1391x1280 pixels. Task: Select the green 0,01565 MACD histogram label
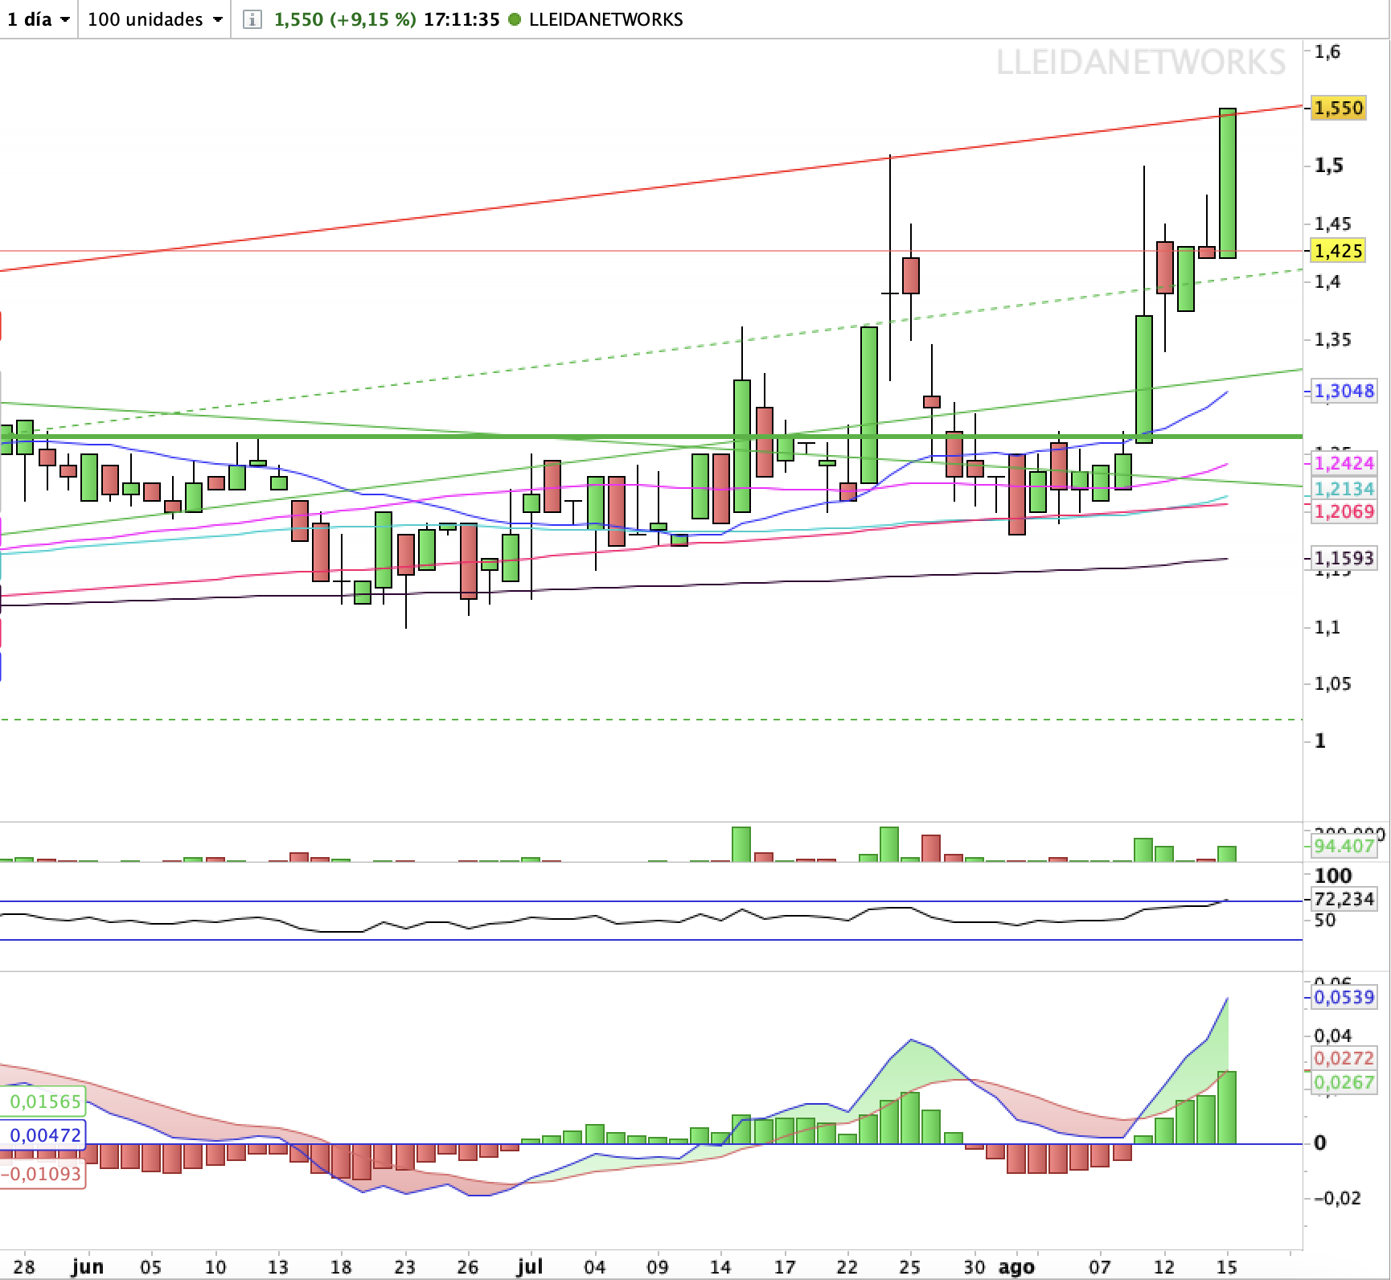tap(43, 1102)
